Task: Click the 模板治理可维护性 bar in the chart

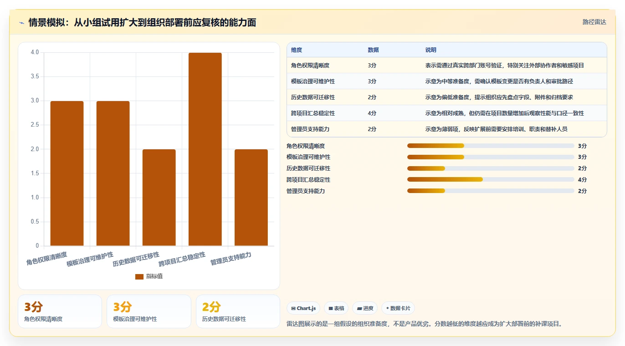Action: pos(113,173)
